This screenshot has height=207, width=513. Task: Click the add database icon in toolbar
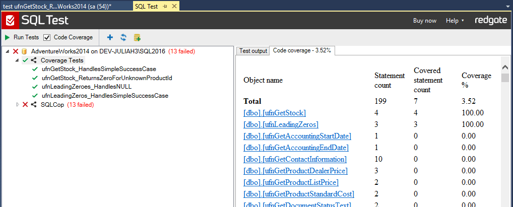click(138, 38)
